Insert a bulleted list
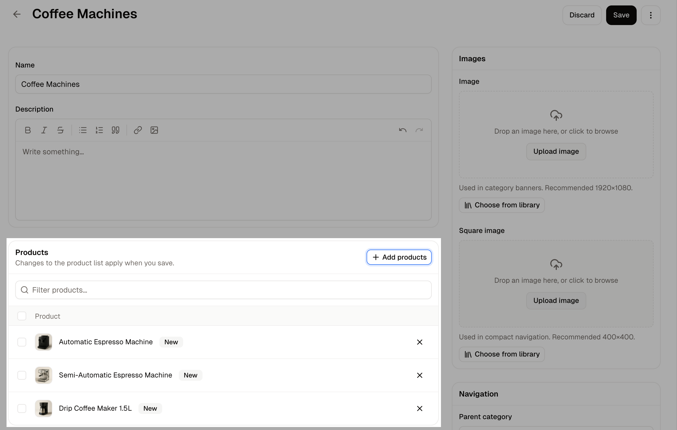The height and width of the screenshot is (430, 677). [83, 130]
